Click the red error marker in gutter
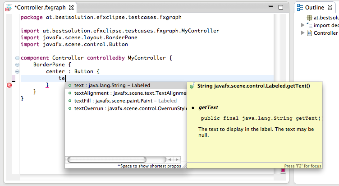The width and height of the screenshot is (339, 186). (9, 85)
